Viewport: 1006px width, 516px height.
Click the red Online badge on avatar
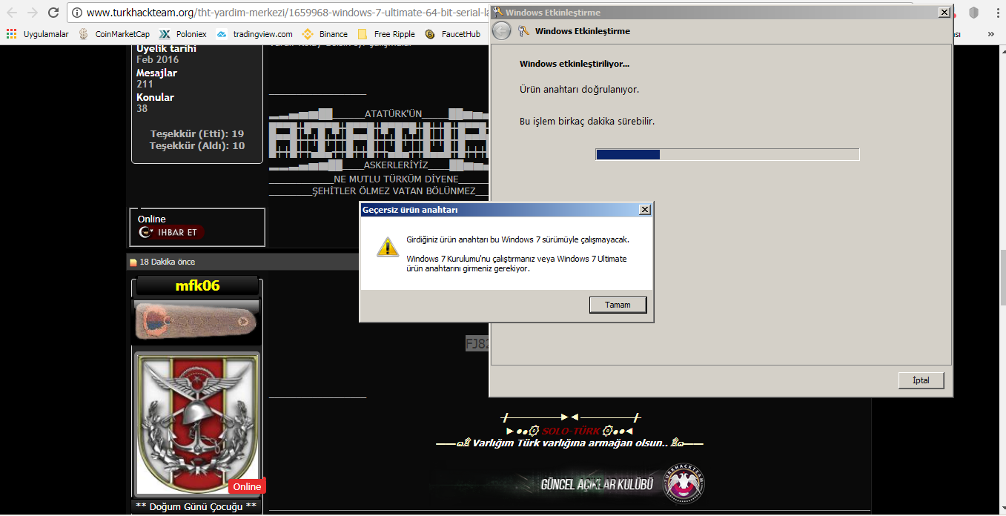tap(247, 486)
